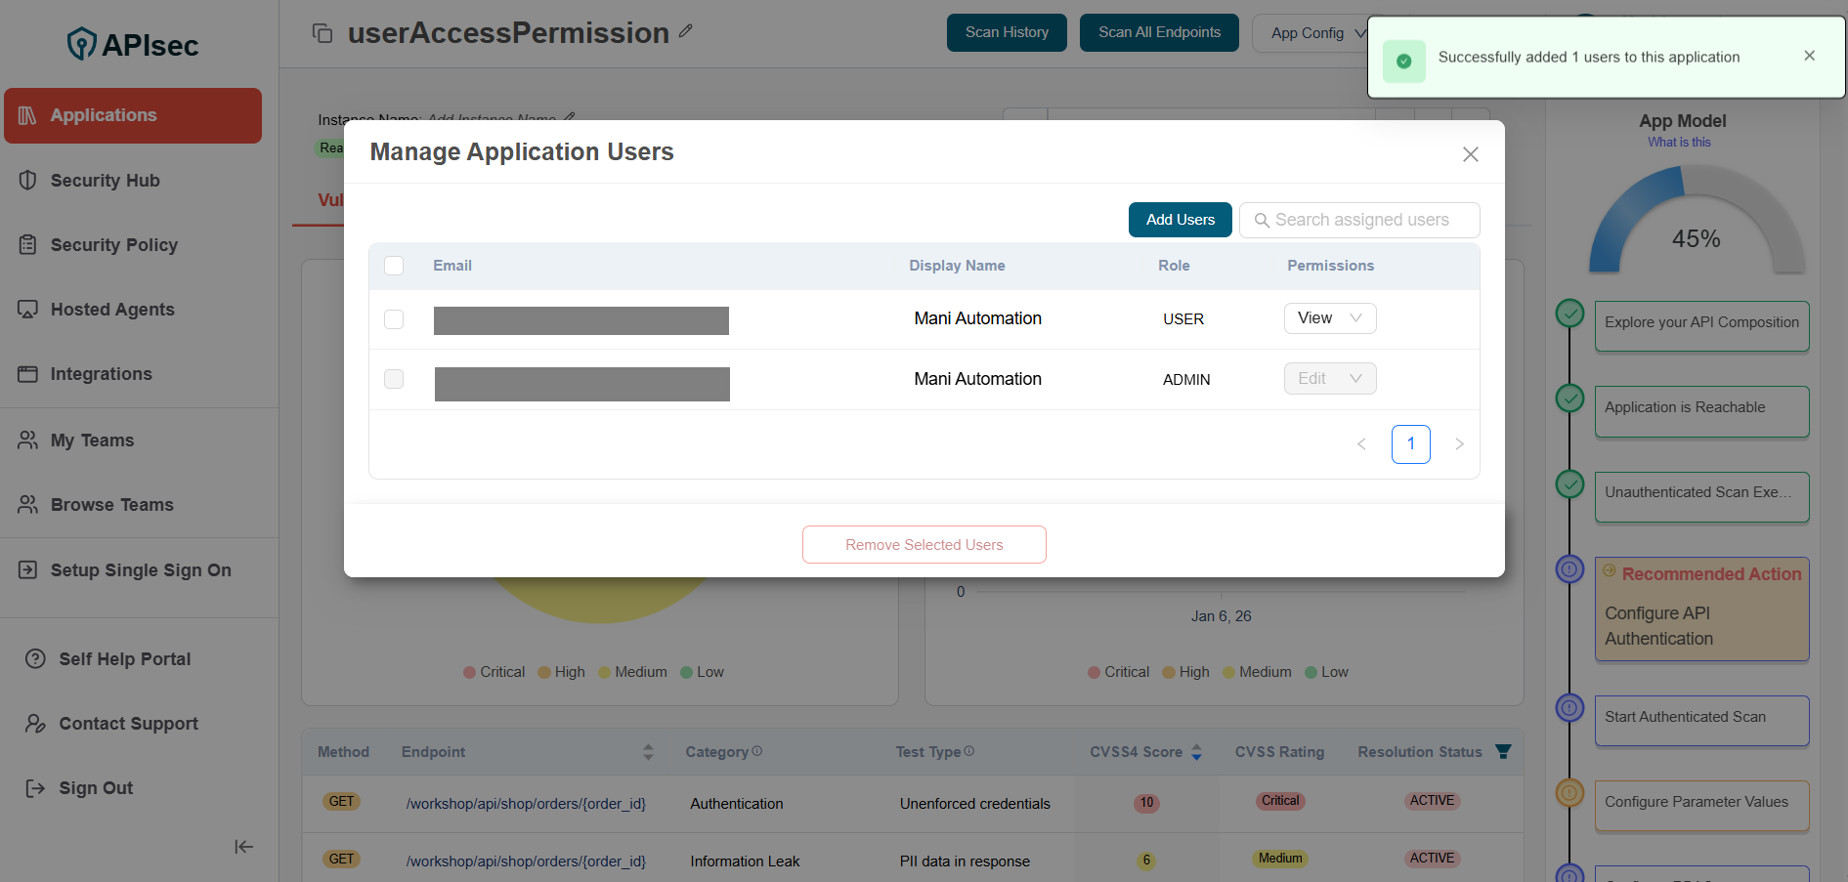Click the copy icon before application name
The height and width of the screenshot is (882, 1848).
coord(322,33)
